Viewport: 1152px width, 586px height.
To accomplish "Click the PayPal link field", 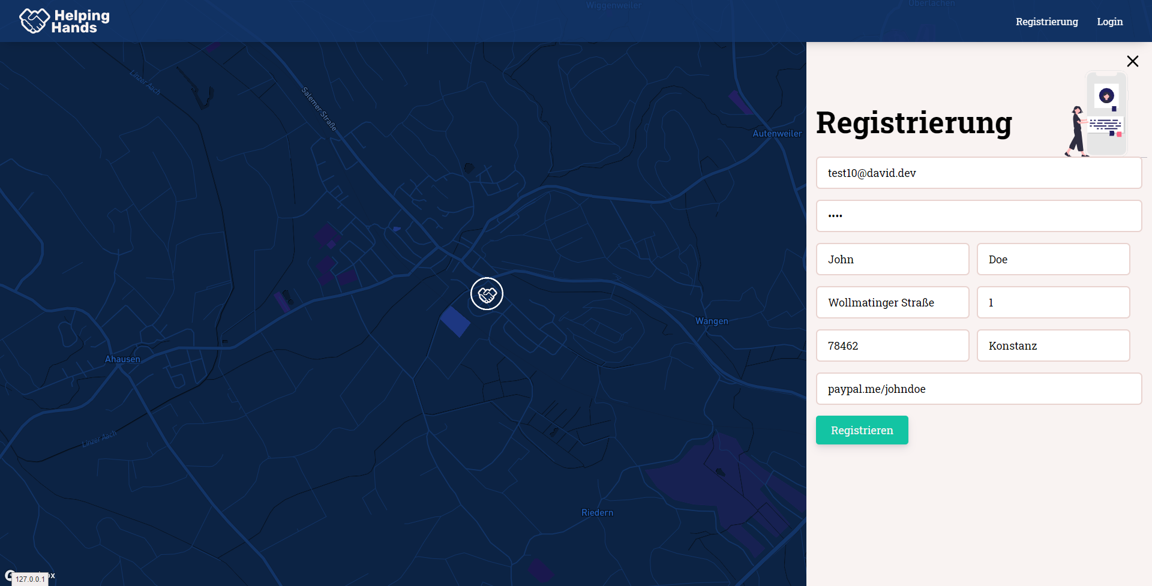I will click(x=979, y=389).
